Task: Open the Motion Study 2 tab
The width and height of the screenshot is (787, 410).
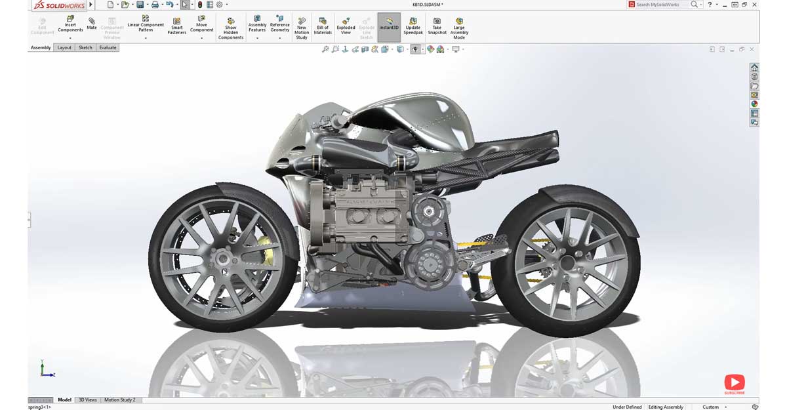Action: [x=119, y=400]
